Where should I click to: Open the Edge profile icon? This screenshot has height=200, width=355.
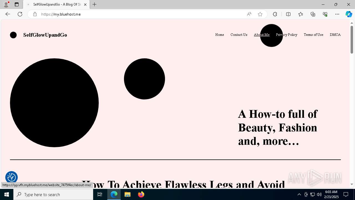tap(6, 4)
